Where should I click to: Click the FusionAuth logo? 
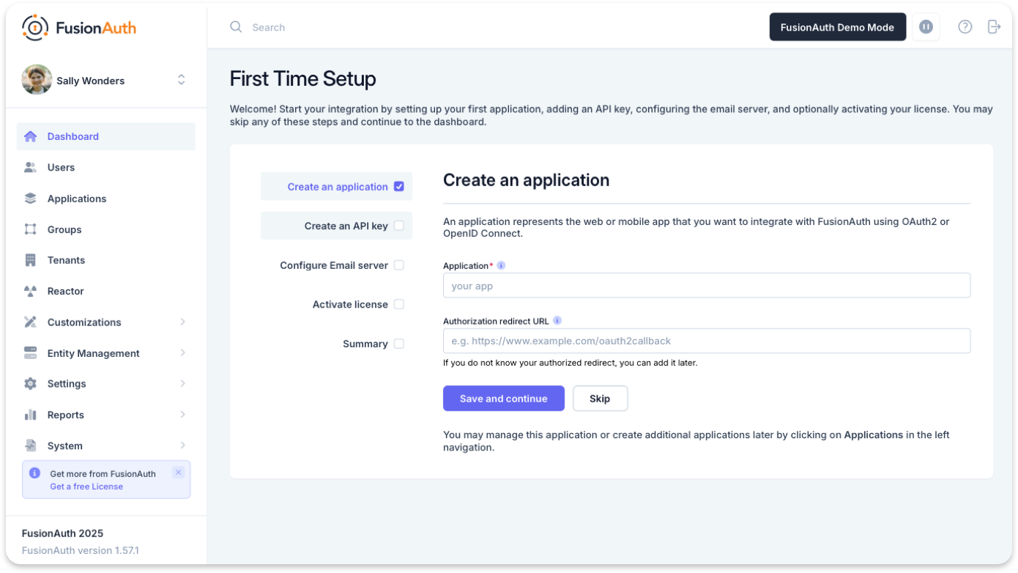79,28
